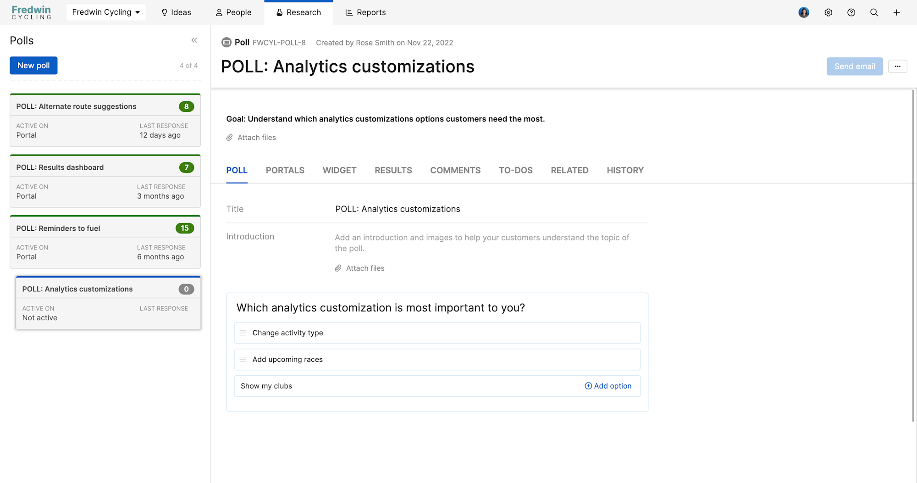This screenshot has height=483, width=917.
Task: Click the user avatar icon
Action: click(x=803, y=12)
